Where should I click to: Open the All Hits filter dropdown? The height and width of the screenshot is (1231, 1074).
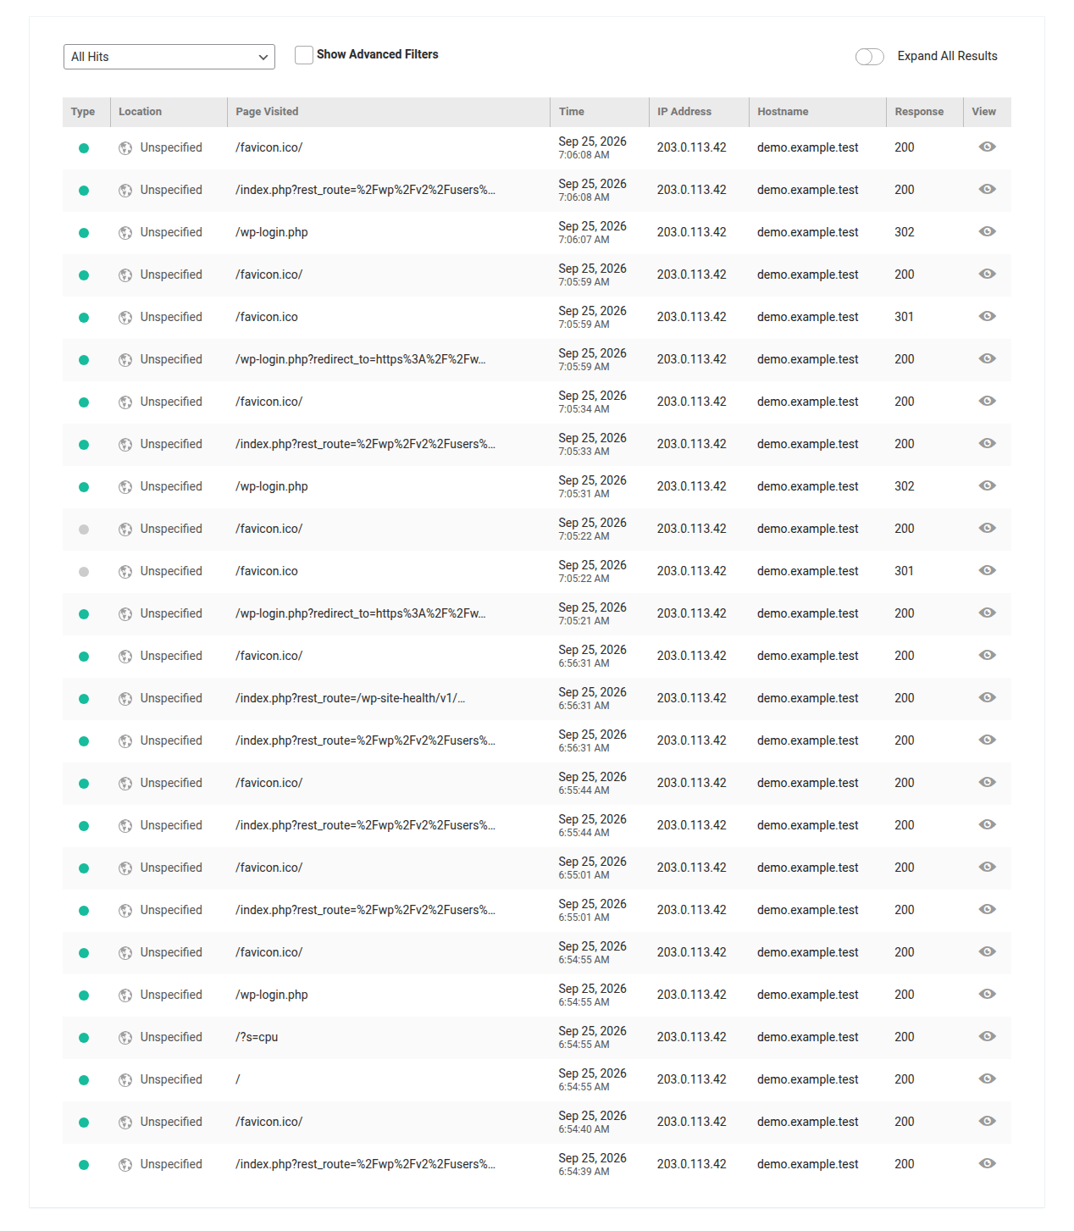click(169, 57)
